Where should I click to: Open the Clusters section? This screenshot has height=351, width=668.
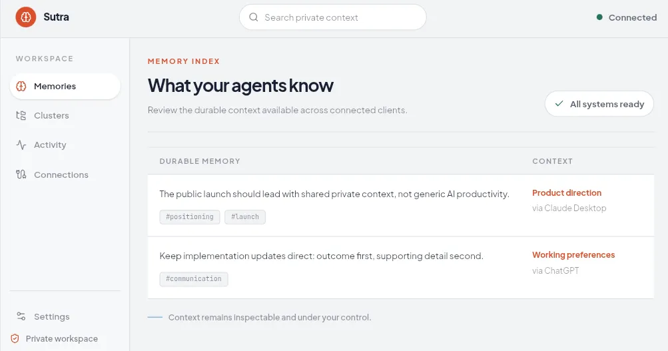click(65, 115)
